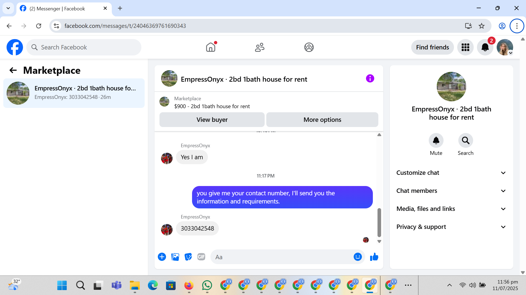The height and width of the screenshot is (295, 526).
Task: Open WhatsApp from the taskbar
Action: [207, 285]
